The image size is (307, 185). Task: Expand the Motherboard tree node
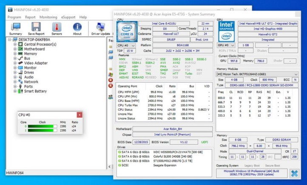(15, 49)
